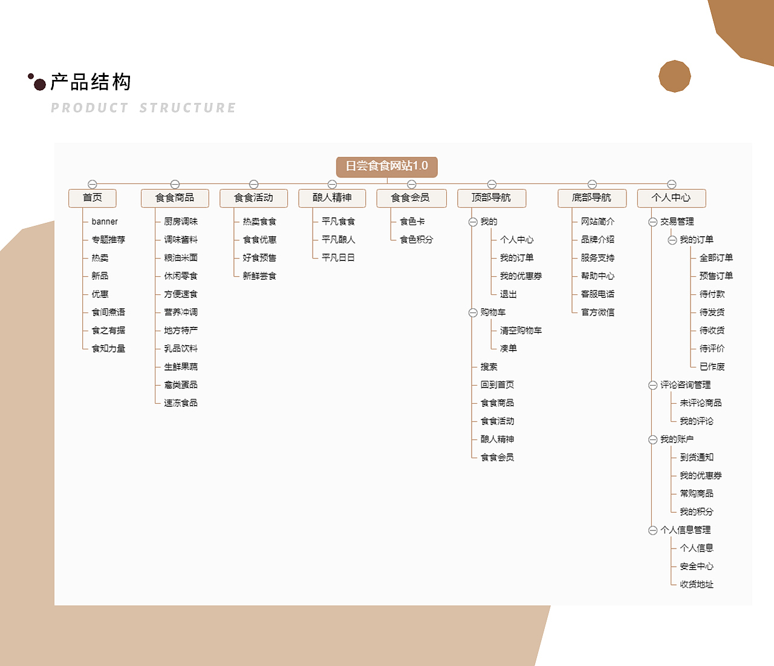774x666 pixels.
Task: Collapse the 购物车 sub-node toggle
Action: click(473, 313)
